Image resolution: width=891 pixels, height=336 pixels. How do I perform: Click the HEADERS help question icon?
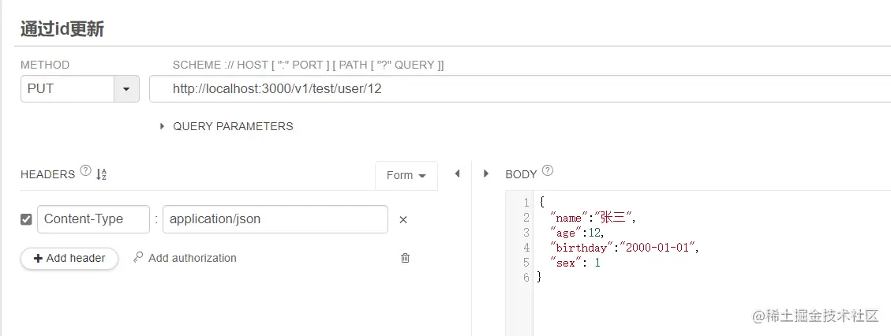86,171
